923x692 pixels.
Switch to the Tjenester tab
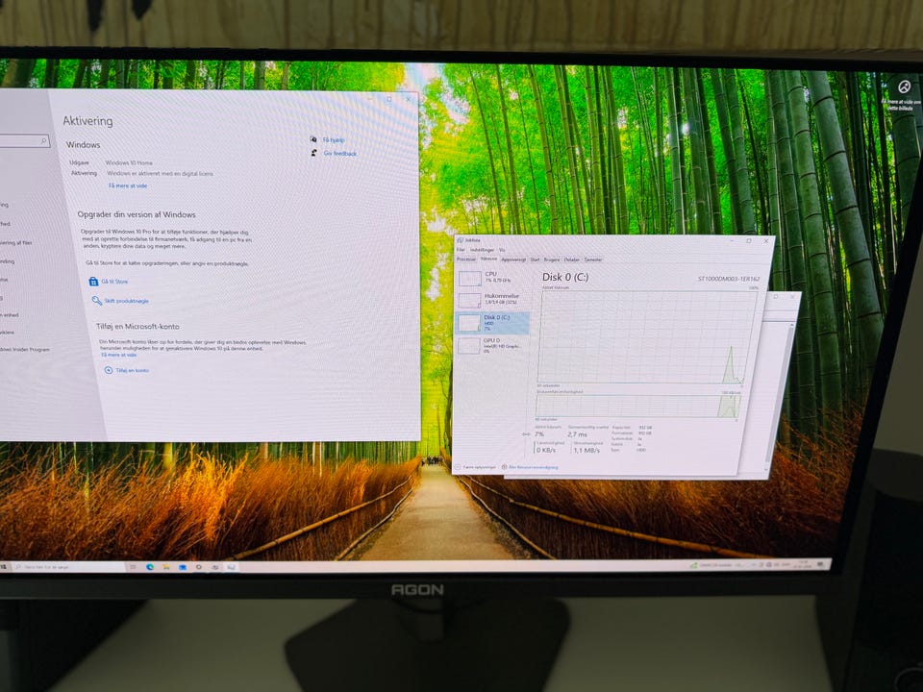(x=593, y=259)
